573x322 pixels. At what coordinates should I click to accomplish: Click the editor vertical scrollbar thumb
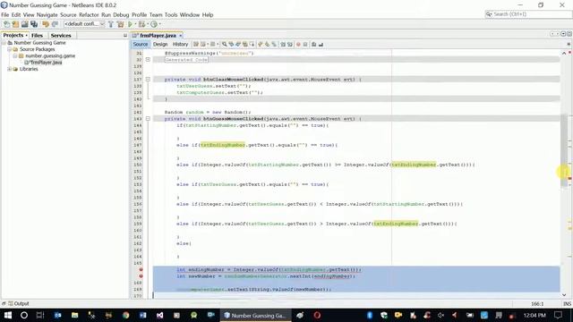564,150
